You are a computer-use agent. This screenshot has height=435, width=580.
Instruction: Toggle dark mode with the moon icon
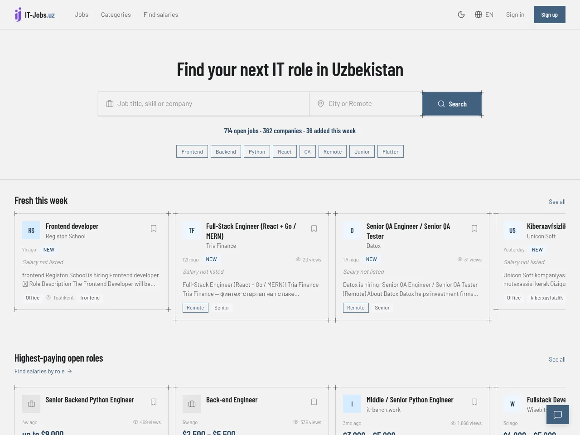pos(461,14)
